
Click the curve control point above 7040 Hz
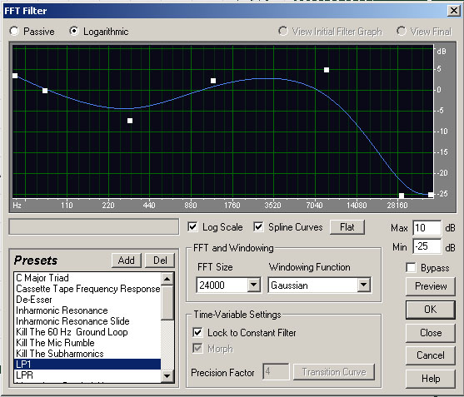coord(327,70)
